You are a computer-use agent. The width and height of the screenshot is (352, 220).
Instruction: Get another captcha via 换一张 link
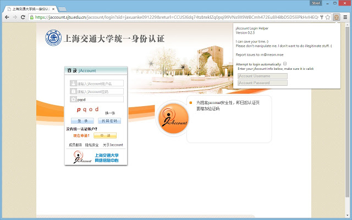[x=110, y=113]
